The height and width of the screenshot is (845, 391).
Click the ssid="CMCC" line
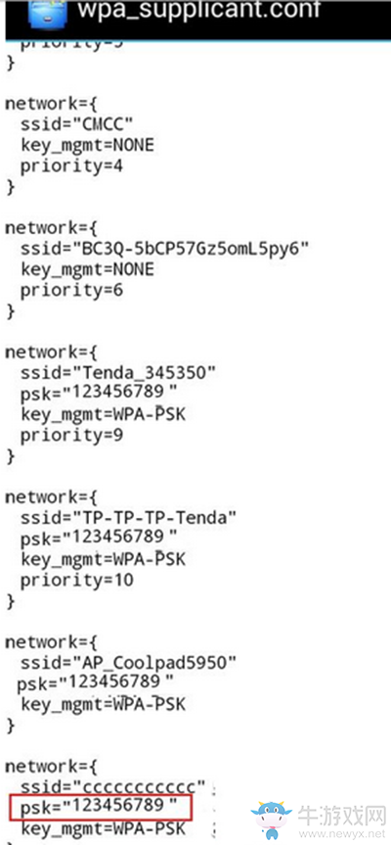[x=77, y=124]
